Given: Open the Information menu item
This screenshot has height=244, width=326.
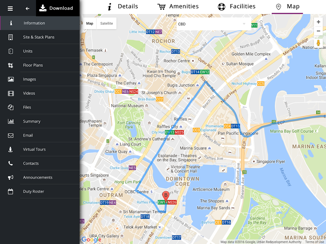Looking at the screenshot, I should 40,23.
